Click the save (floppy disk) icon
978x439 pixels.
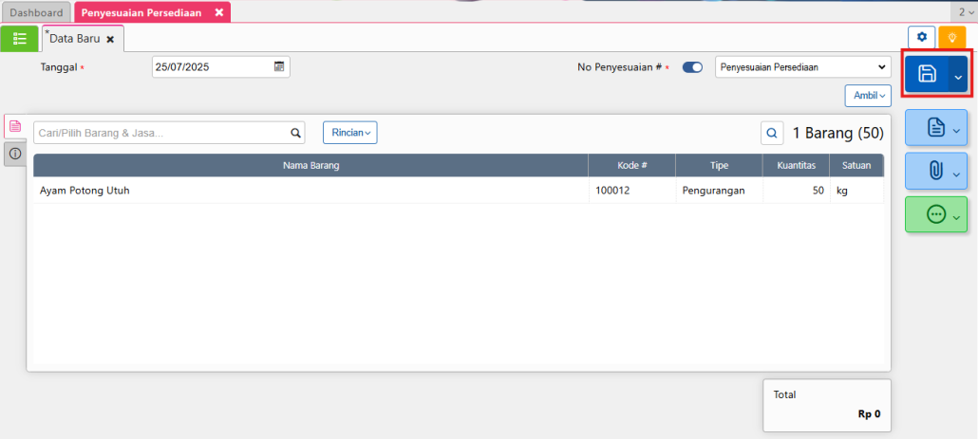pyautogui.click(x=927, y=75)
